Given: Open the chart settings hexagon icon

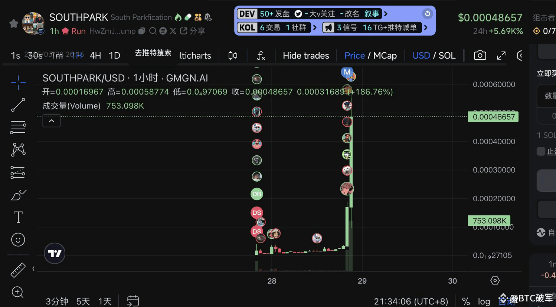Looking at the screenshot, I should coord(495,281).
